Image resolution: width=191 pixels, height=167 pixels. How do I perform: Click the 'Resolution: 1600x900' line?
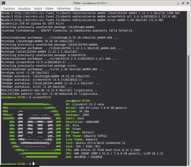pos(82,122)
